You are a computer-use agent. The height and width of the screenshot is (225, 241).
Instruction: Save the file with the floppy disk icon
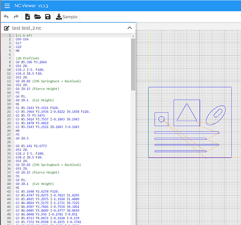(48, 17)
